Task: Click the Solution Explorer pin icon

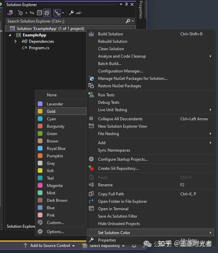Action: tap(126, 5)
